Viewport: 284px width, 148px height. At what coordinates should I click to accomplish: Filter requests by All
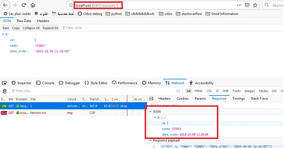pyautogui.click(x=189, y=91)
